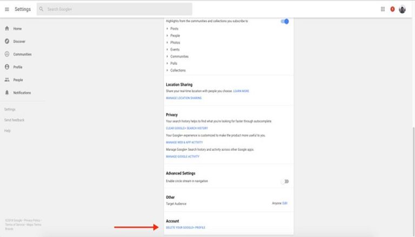
Task: Enable circle stream in navigation toggle
Action: (x=285, y=181)
